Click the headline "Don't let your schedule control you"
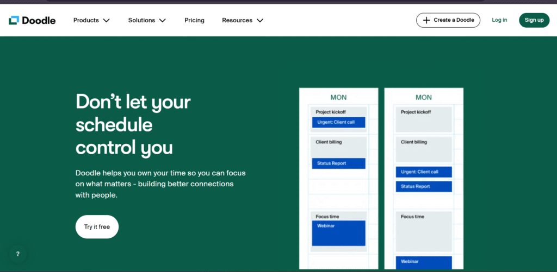This screenshot has width=557, height=272. click(133, 124)
